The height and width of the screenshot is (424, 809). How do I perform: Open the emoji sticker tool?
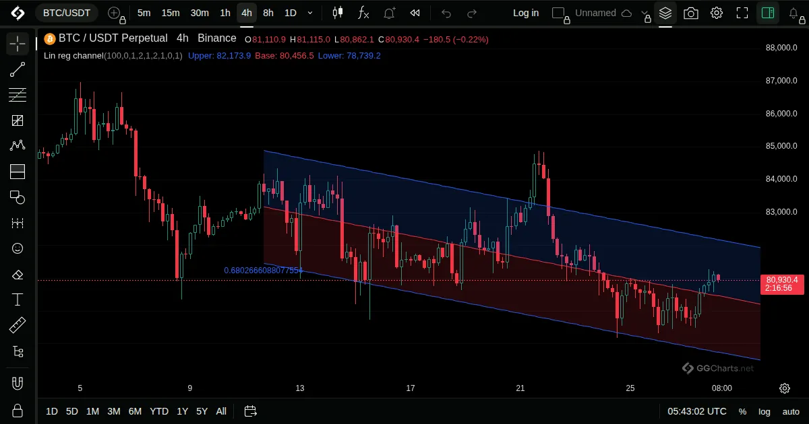coord(18,248)
